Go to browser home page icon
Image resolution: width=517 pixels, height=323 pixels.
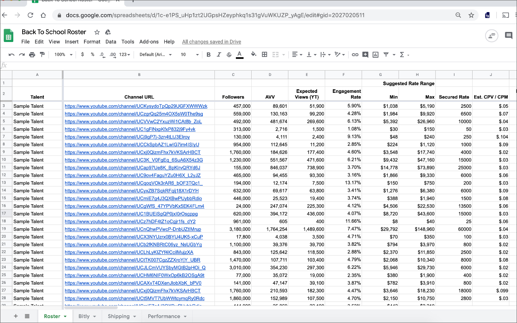point(43,15)
